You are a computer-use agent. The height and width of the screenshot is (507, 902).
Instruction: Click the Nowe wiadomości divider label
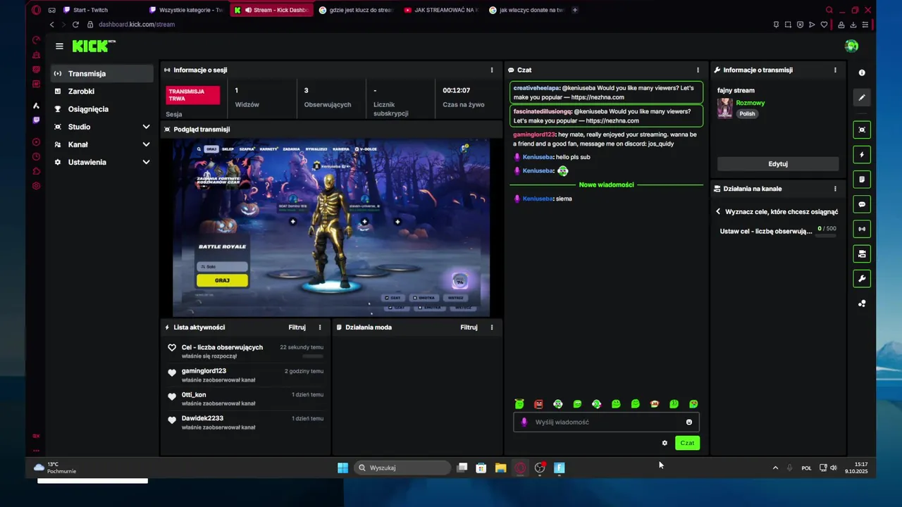click(x=606, y=184)
